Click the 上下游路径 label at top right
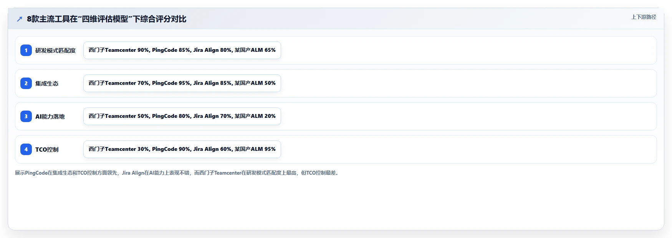 [644, 17]
